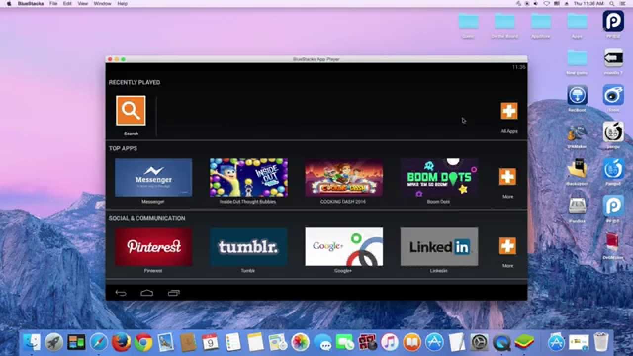633x356 pixels.
Task: Open Photos from the dock
Action: pos(300,342)
